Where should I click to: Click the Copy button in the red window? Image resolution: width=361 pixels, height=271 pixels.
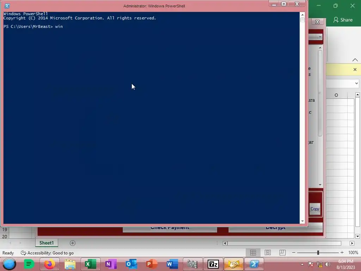[315, 209]
